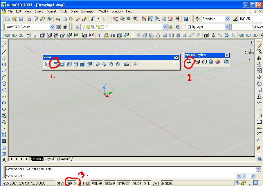Image resolution: width=263 pixels, height=186 pixels.
Task: Click command history scroll up arrow
Action: [x=258, y=168]
